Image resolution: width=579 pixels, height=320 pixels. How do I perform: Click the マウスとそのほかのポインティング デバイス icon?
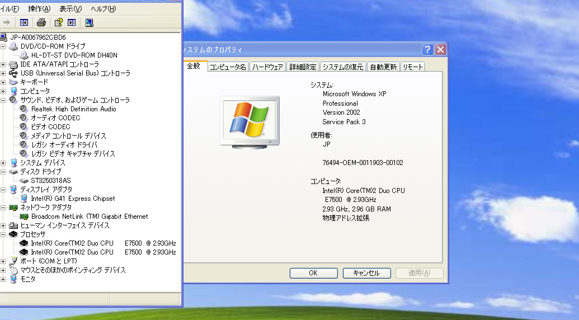click(x=13, y=270)
